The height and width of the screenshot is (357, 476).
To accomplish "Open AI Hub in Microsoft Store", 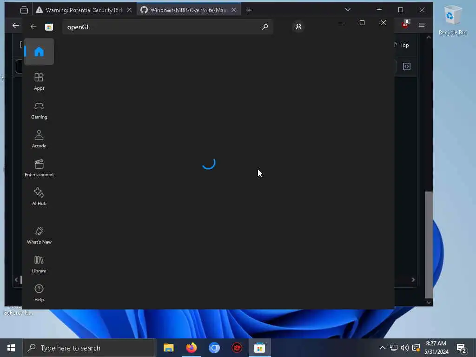I will [39, 197].
